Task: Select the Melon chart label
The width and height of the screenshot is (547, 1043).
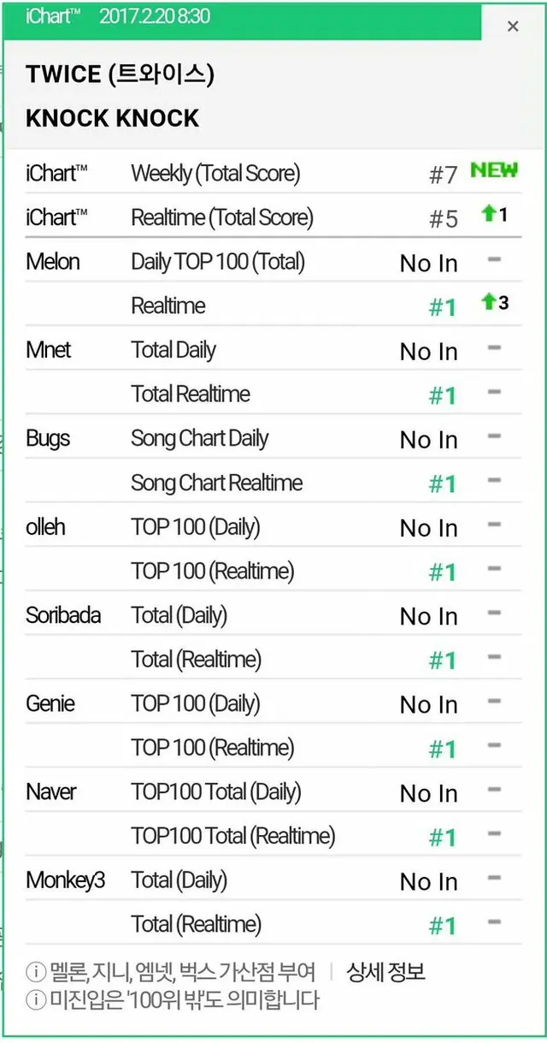Action: [x=53, y=262]
